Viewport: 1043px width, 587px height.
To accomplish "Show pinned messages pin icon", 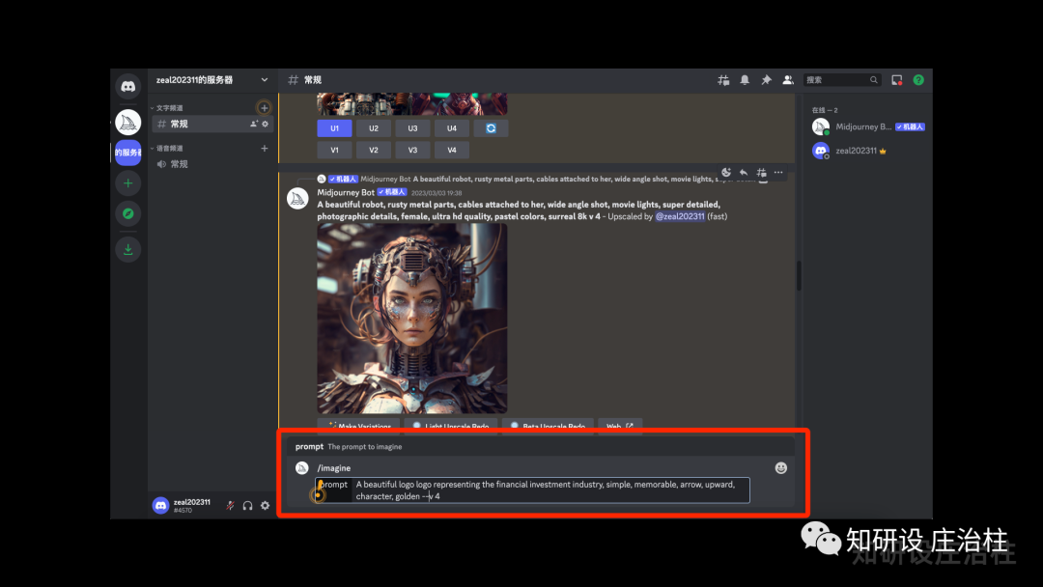I will click(766, 80).
